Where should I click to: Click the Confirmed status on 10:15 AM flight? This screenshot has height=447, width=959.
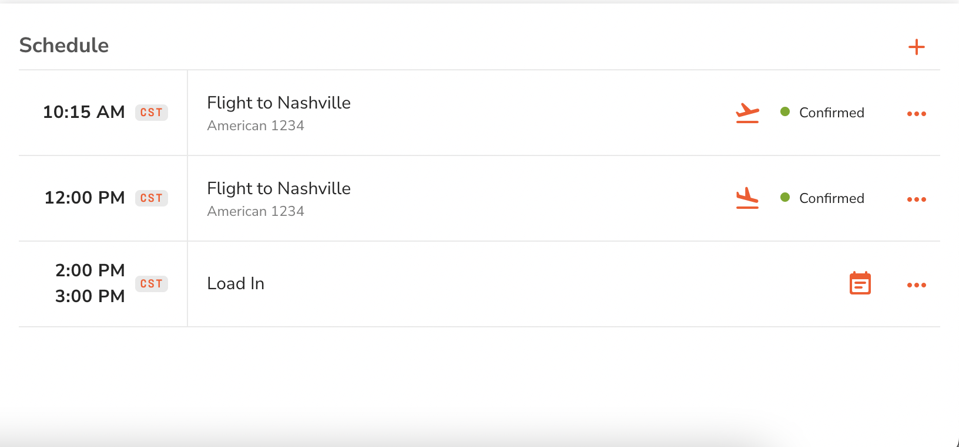click(831, 113)
